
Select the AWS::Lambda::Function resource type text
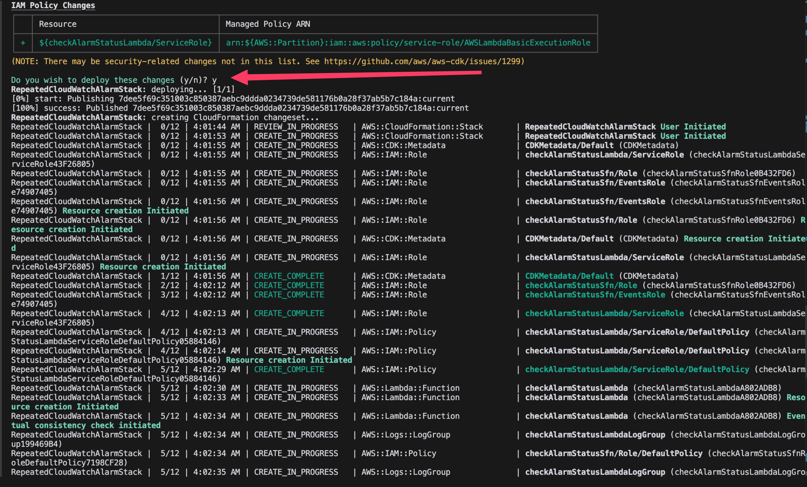click(410, 388)
